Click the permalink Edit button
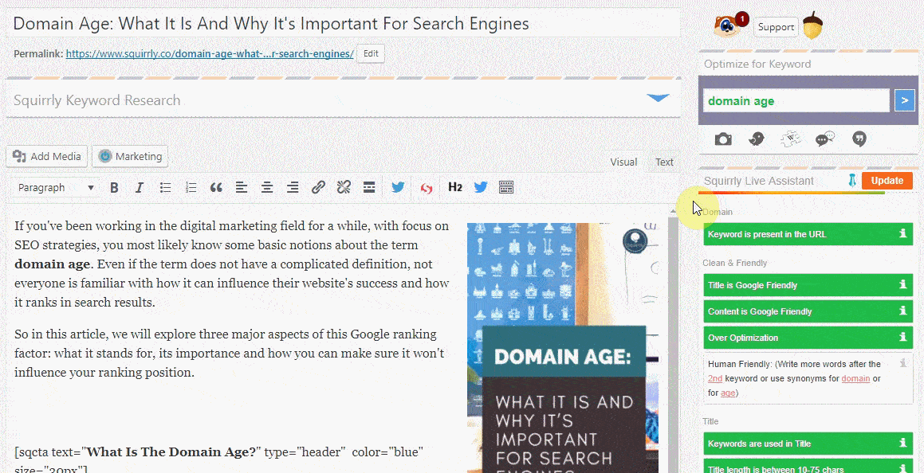The image size is (924, 473). [371, 53]
